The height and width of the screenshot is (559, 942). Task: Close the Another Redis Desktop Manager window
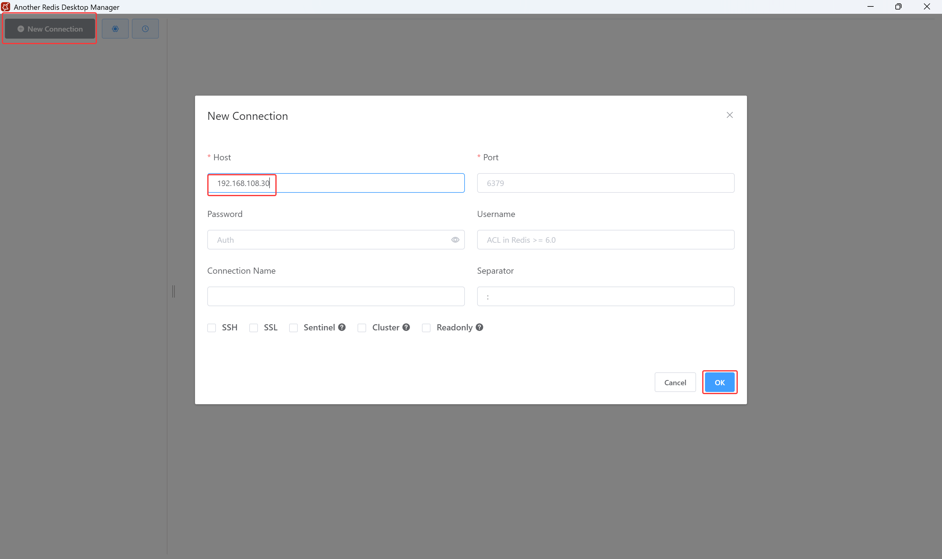tap(927, 7)
